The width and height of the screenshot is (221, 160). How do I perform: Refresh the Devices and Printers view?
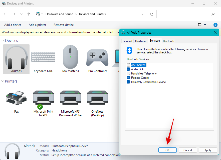pyautogui.click(x=152, y=14)
